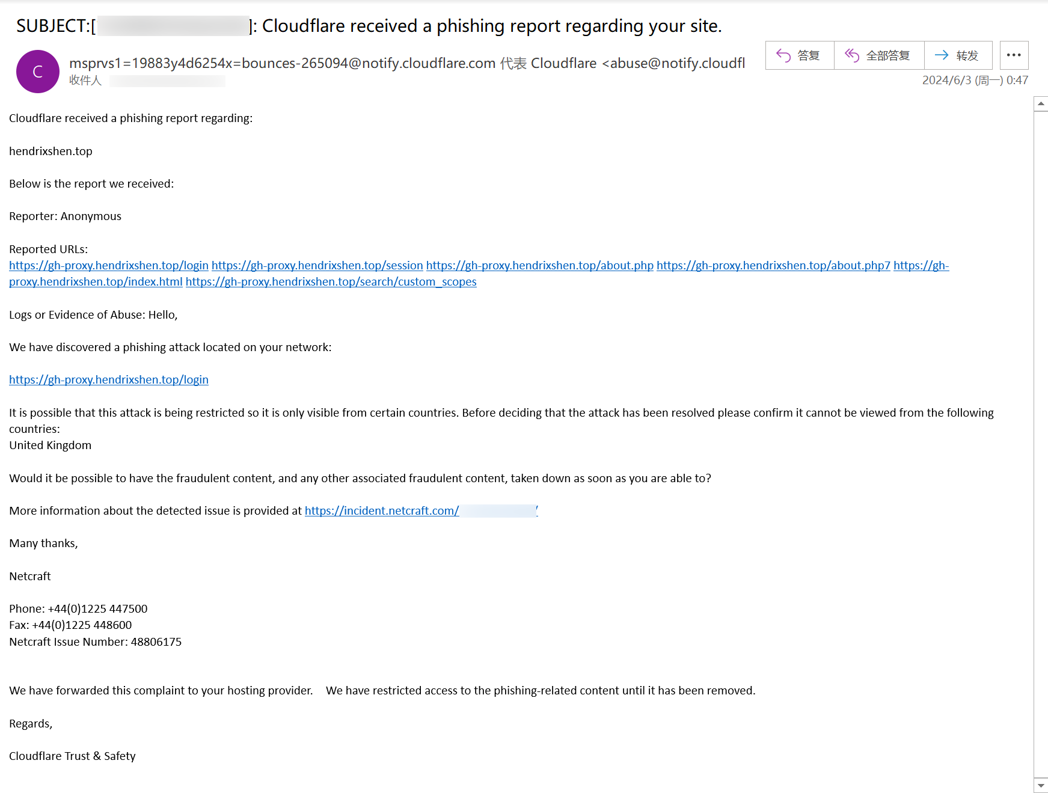
Task: Open the incident.netcraft.com link
Action: [382, 511]
